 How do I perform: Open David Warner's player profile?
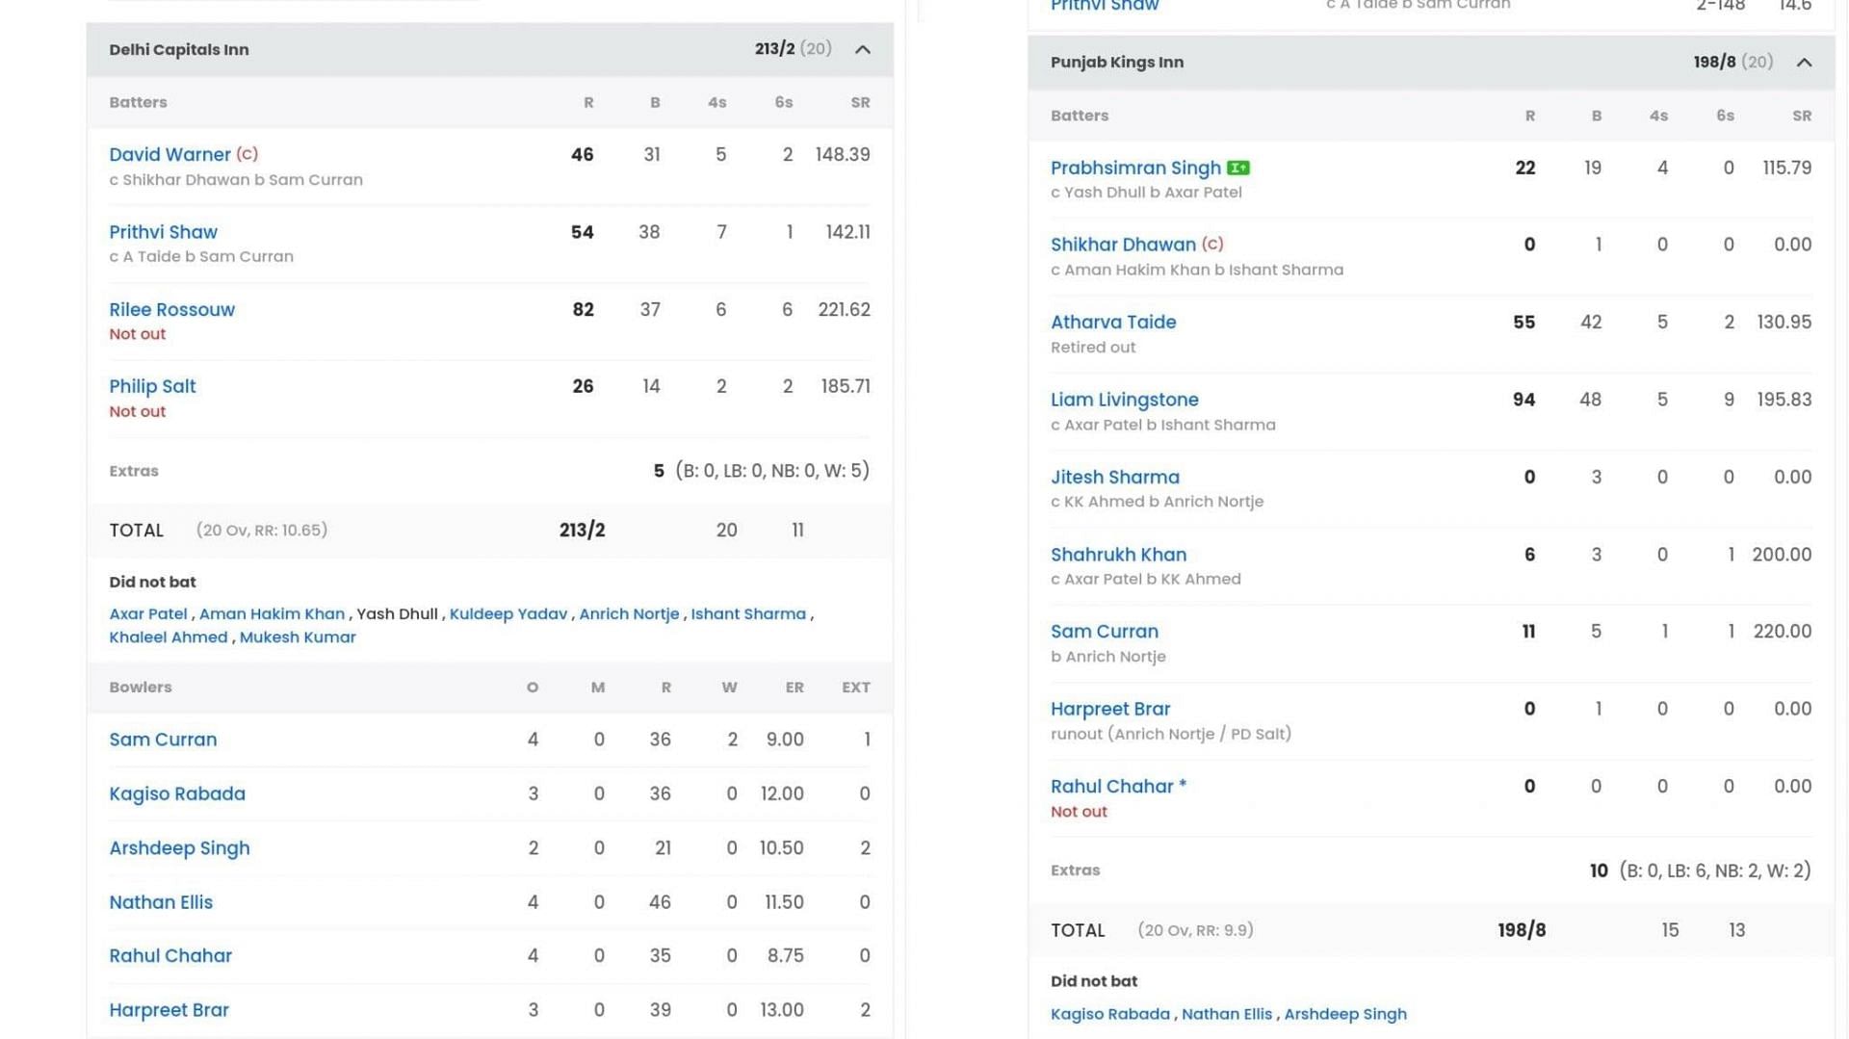[169, 155]
